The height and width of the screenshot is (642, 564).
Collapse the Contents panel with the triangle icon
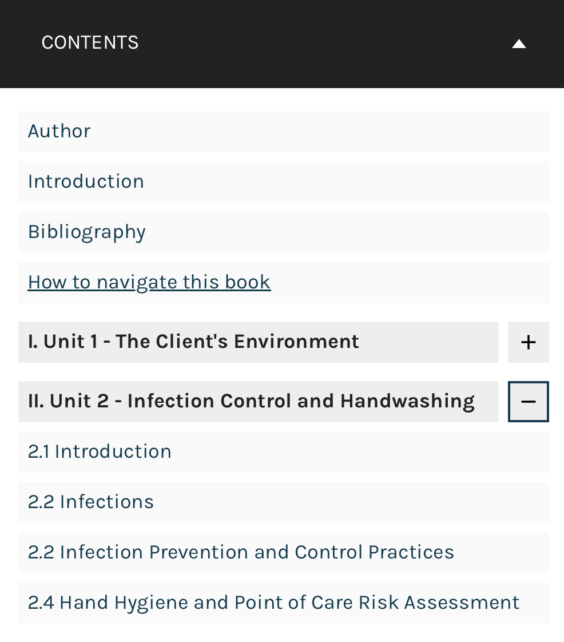[x=518, y=43]
